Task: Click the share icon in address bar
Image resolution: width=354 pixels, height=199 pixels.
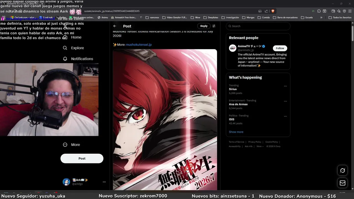Action: point(266,11)
